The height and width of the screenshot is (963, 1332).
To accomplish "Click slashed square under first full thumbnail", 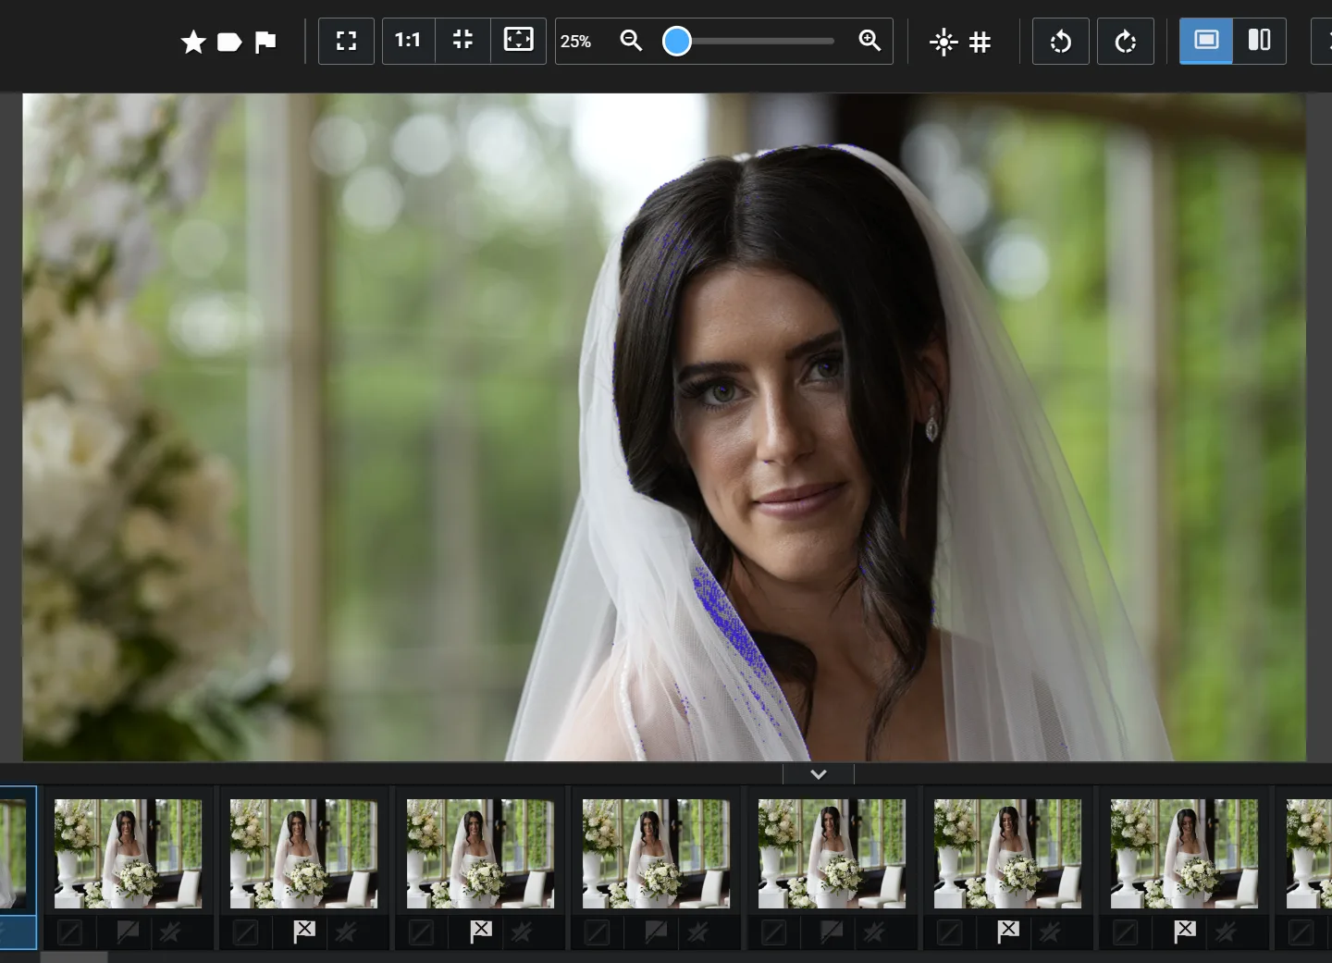I will tap(69, 932).
